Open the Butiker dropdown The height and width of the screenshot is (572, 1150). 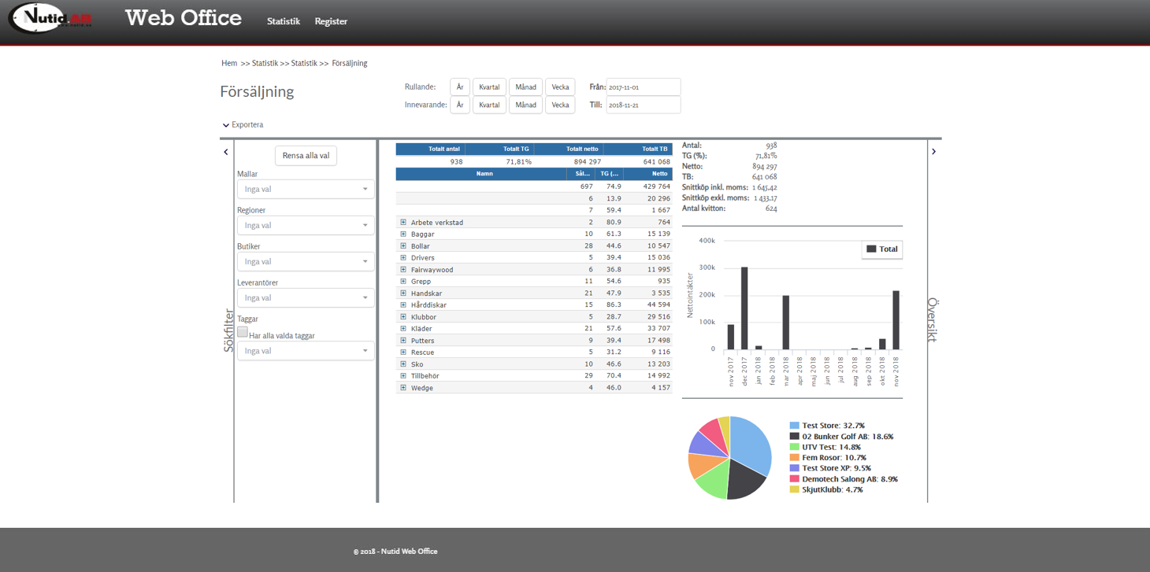[x=306, y=262]
